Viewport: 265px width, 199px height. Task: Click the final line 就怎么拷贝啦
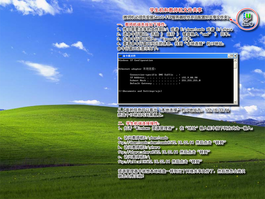click(x=131, y=176)
